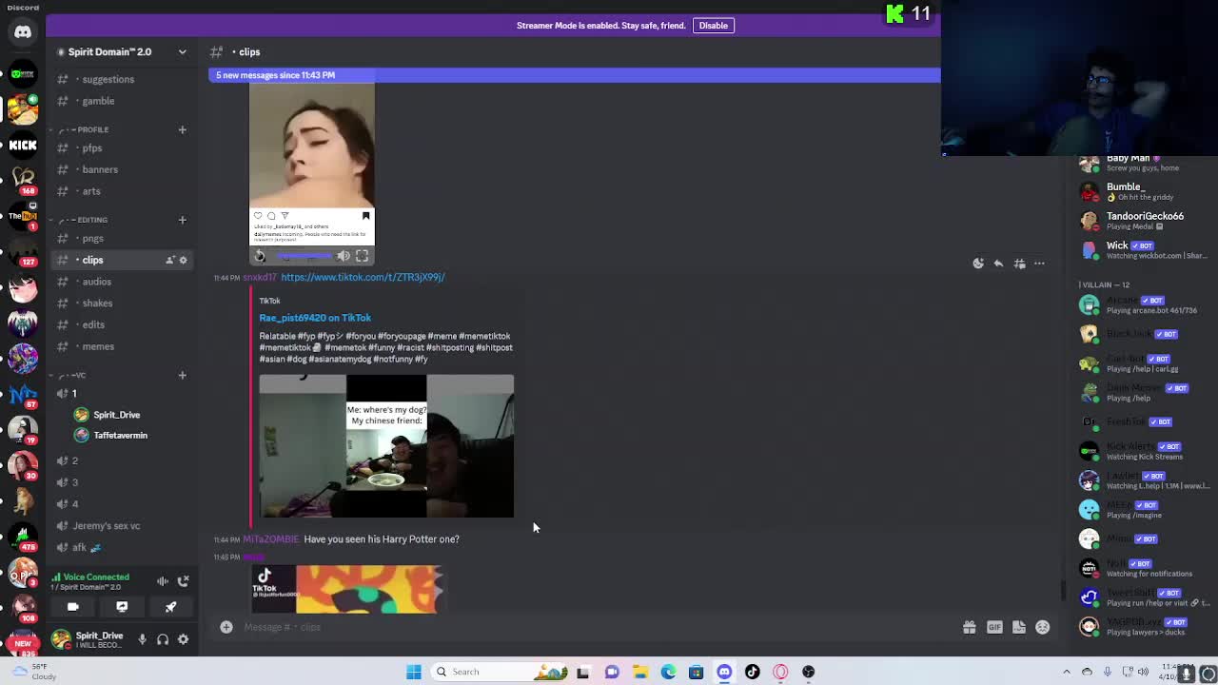Create channel in PROFILE category

(x=182, y=129)
